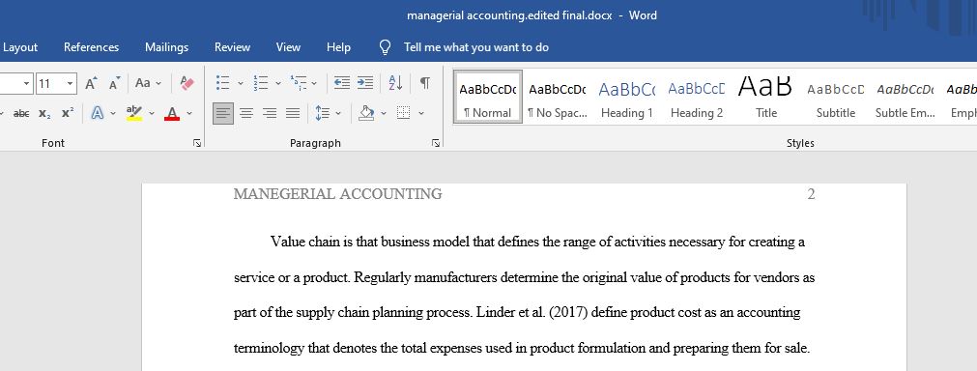Apply the Normal style
The image size is (977, 371).
[488, 97]
